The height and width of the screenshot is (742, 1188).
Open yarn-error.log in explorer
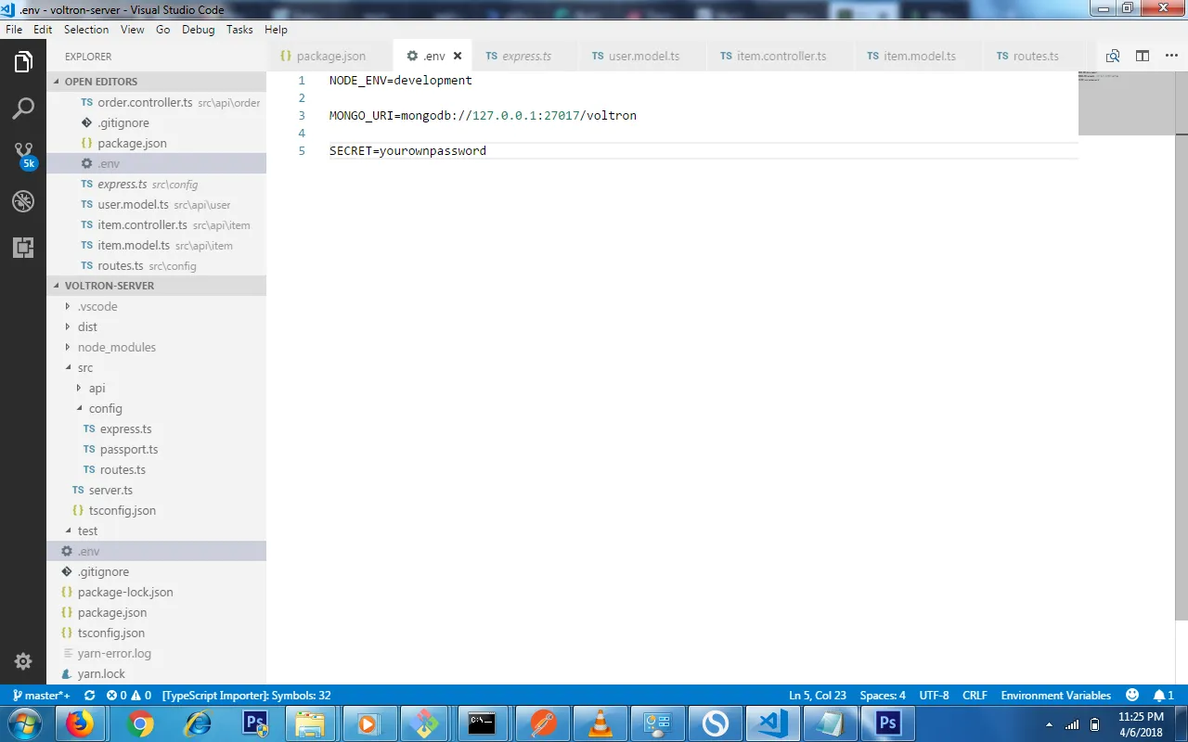114,653
